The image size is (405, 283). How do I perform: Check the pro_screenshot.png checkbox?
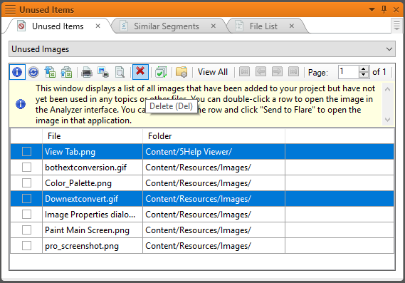26,245
